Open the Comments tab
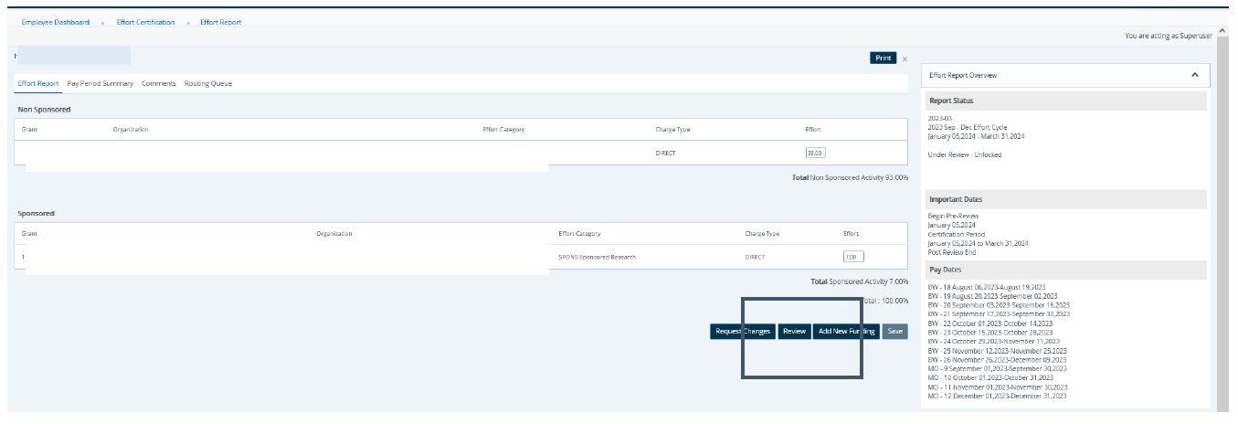Viewport: 1238px width, 424px height. tap(159, 83)
